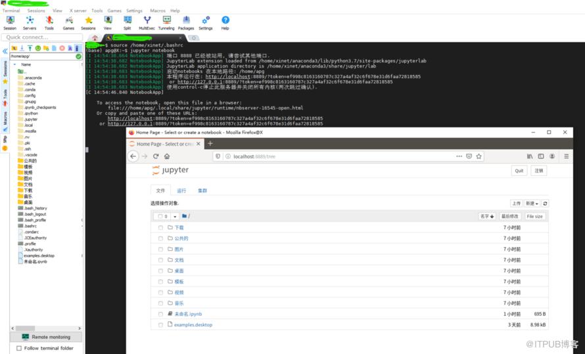Screen dimensions: 585x354
Task: Open the Servers toolbar icon
Action: (x=30, y=23)
